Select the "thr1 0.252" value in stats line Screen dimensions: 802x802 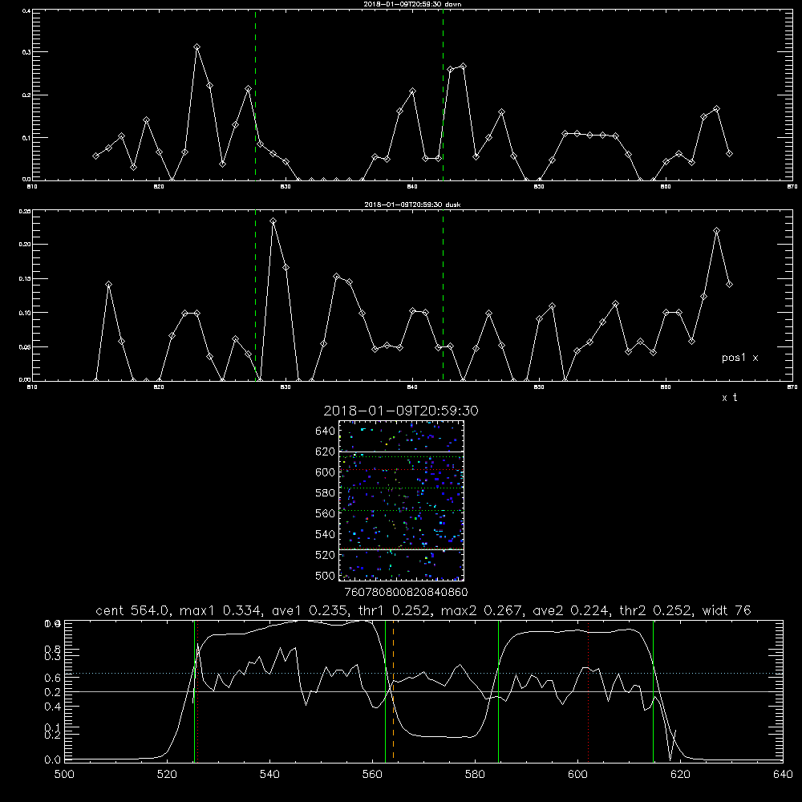396,610
